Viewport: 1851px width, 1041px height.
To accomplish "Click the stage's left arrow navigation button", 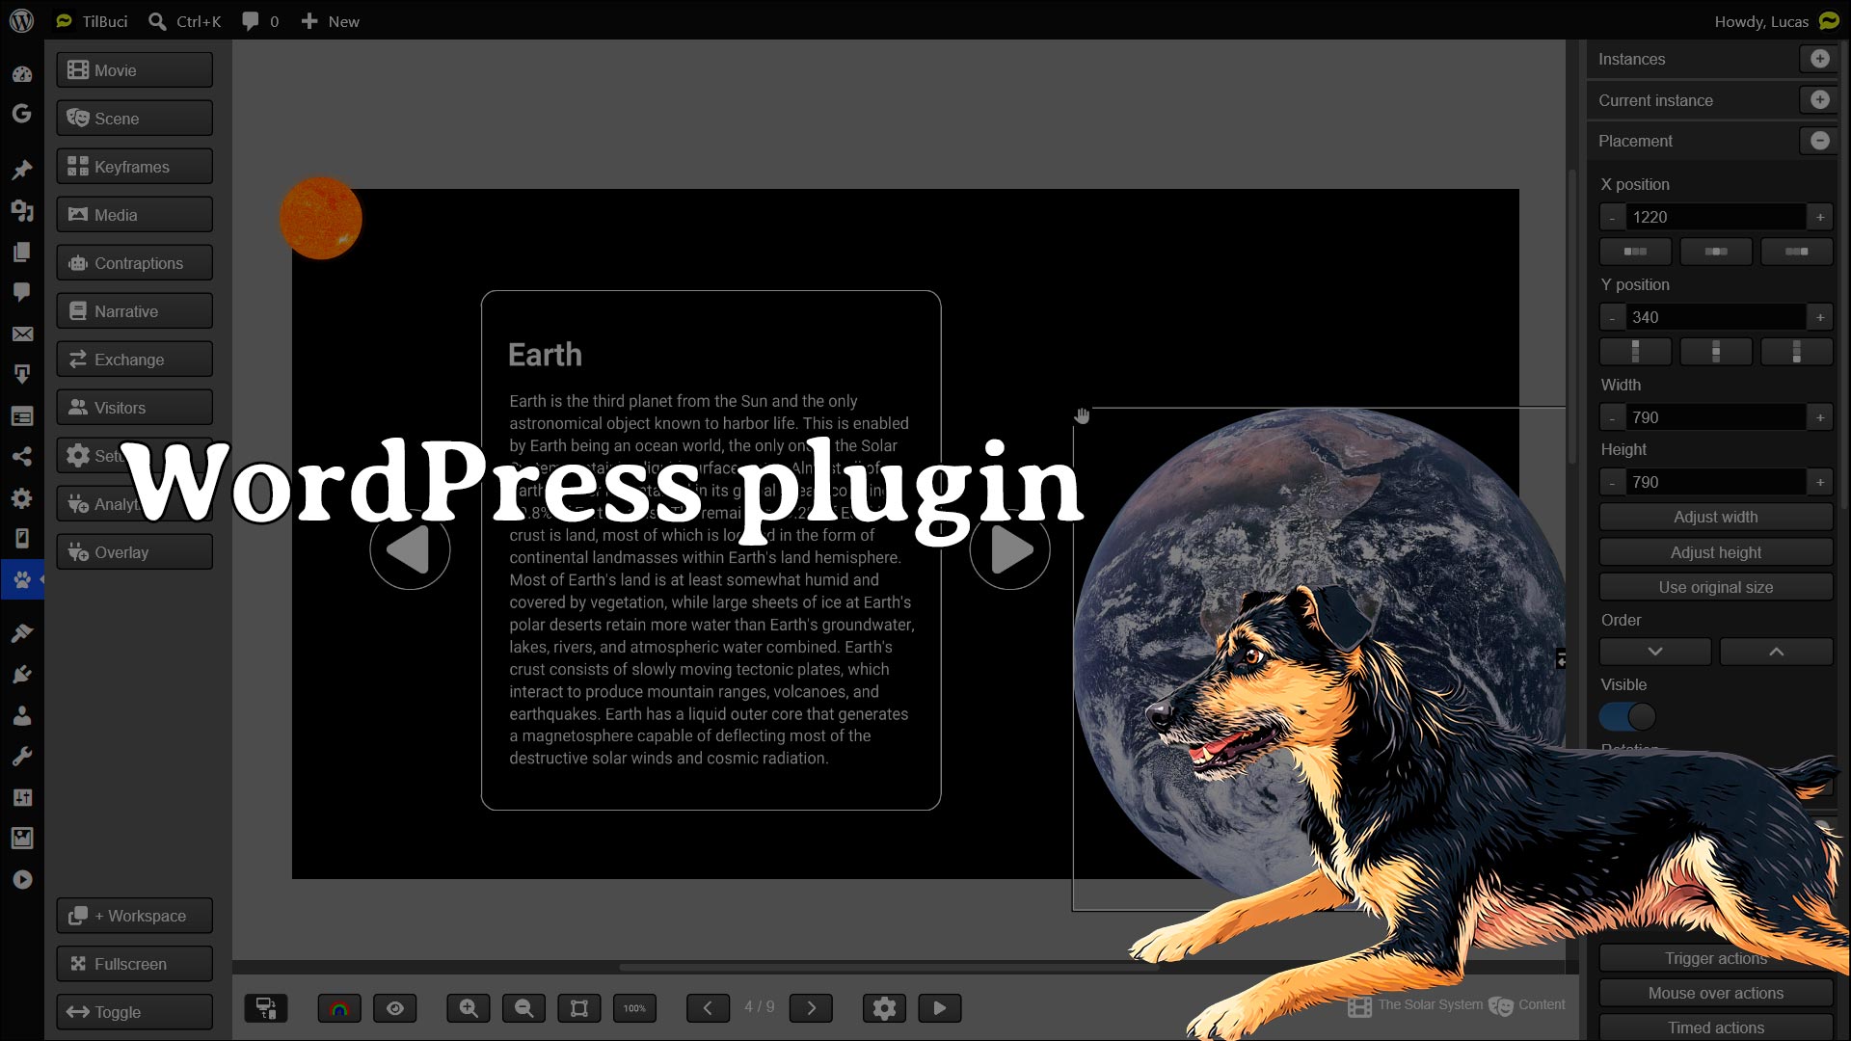I will 410,549.
